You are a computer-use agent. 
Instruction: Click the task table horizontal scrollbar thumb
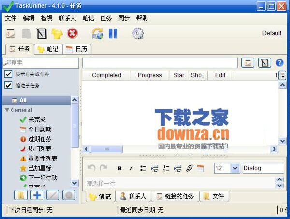[x=106, y=149]
